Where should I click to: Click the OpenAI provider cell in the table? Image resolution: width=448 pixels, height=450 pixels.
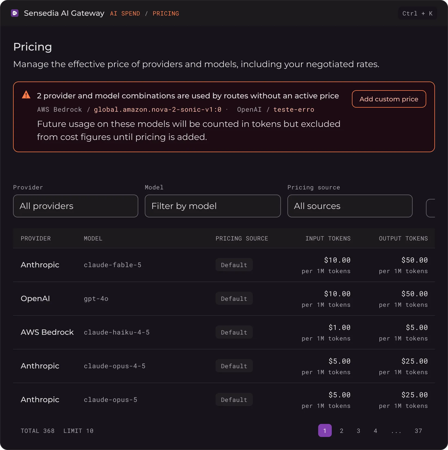click(35, 299)
